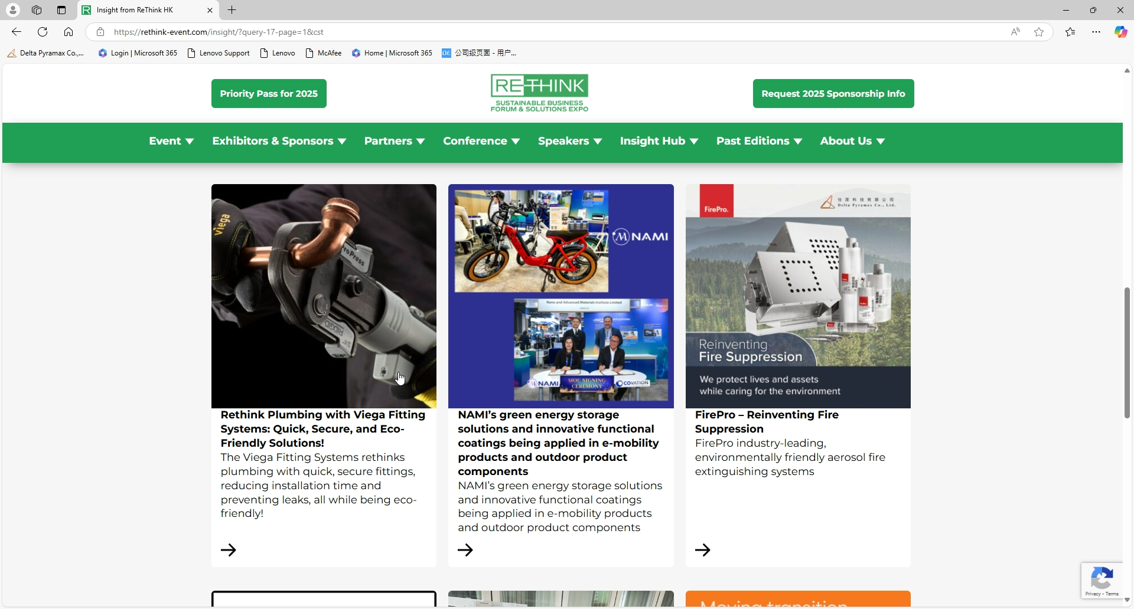Open the NAMI e-bike article image
This screenshot has height=609, width=1134.
coord(561,296)
